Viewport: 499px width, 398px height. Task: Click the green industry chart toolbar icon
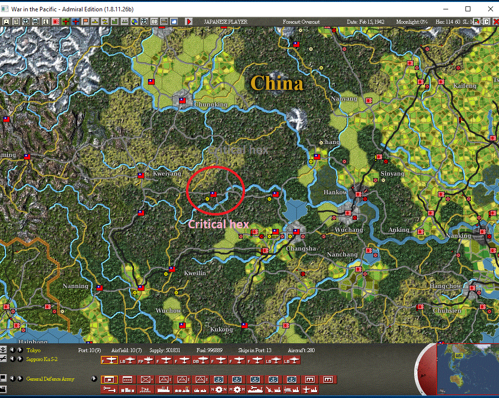114,22
